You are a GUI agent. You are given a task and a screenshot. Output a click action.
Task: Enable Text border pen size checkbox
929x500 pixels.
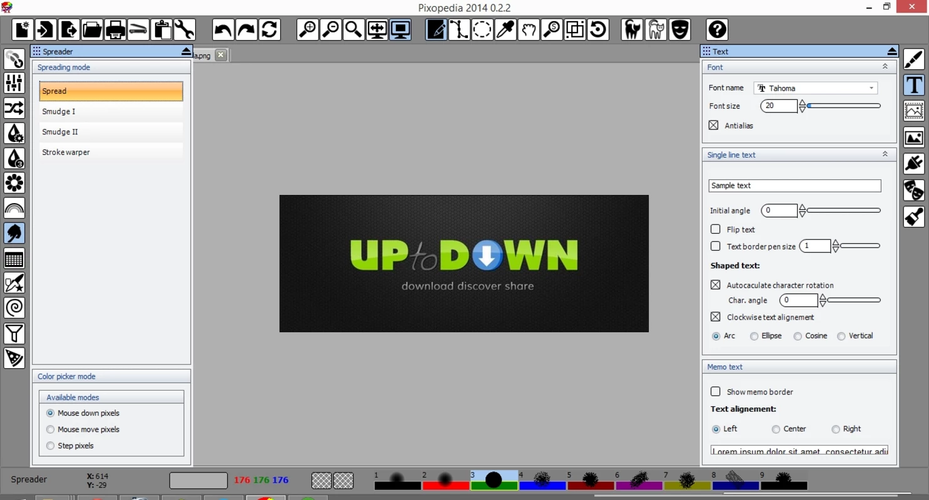(716, 246)
